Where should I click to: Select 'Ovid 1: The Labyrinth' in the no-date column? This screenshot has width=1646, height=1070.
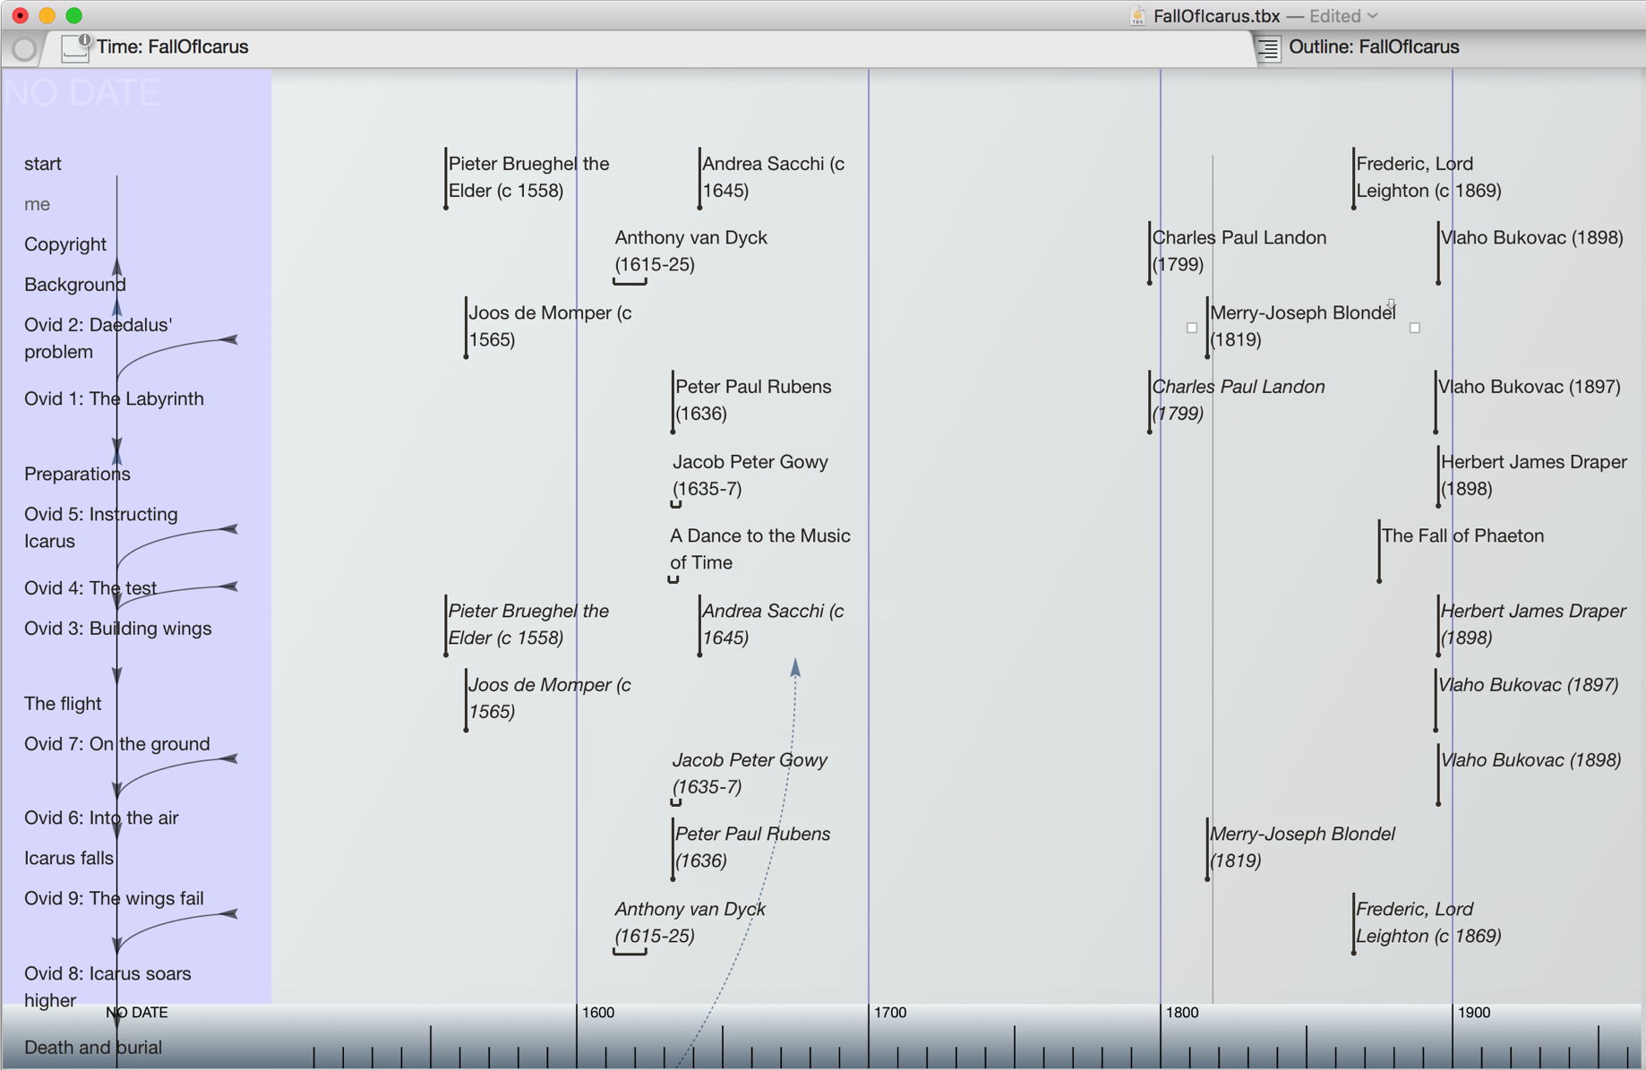click(x=114, y=399)
